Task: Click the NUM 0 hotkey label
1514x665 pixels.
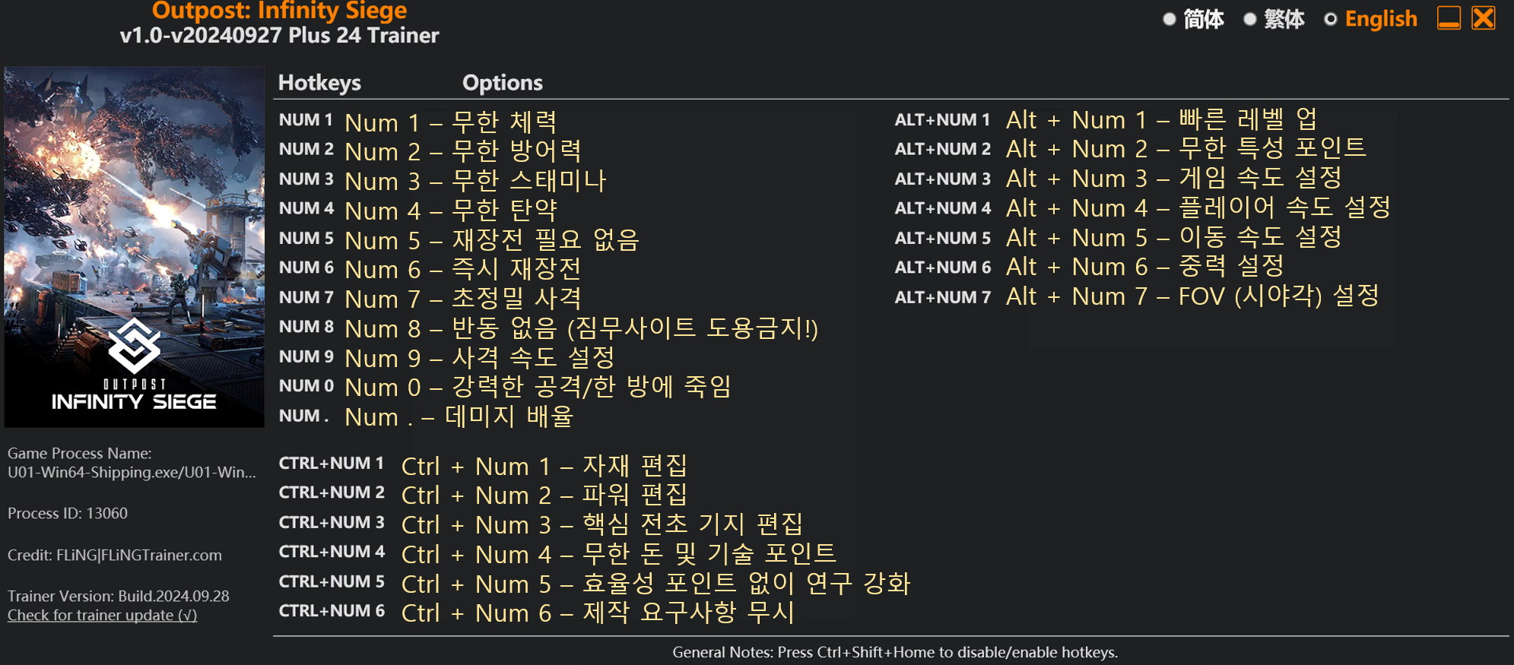Action: point(306,386)
